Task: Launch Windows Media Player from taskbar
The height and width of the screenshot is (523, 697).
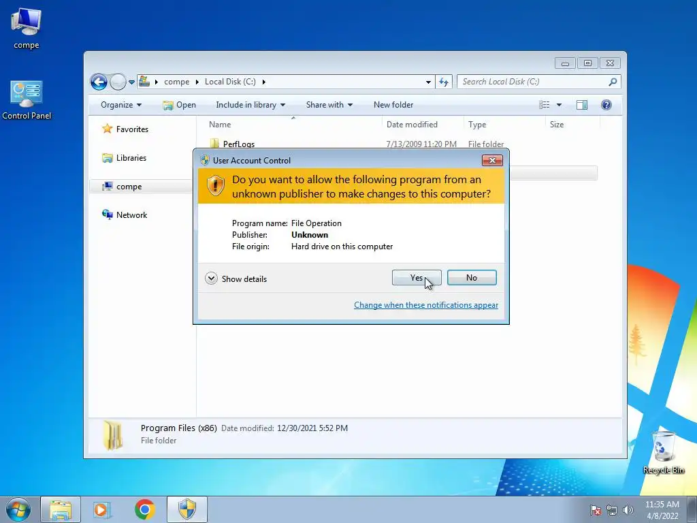Action: tap(102, 509)
